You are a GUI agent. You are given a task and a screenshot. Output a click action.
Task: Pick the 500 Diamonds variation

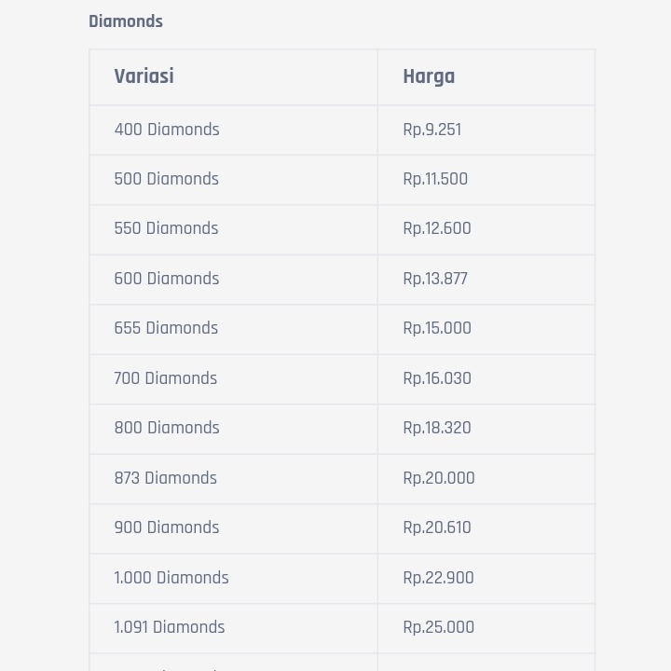pos(167,179)
